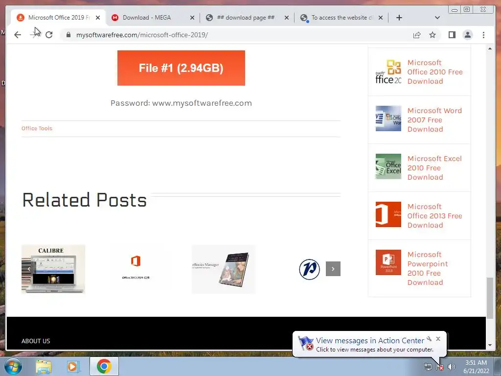
Task: Open the profile avatar icon
Action: pos(467,35)
